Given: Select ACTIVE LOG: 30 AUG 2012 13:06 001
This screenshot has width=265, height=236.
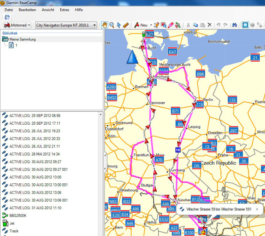Looking at the screenshot, I should tap(35, 200).
